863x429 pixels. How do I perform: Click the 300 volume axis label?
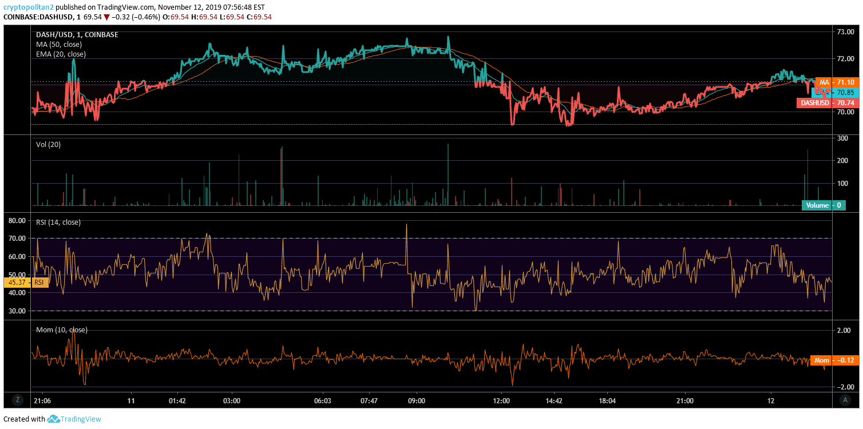tap(842, 138)
